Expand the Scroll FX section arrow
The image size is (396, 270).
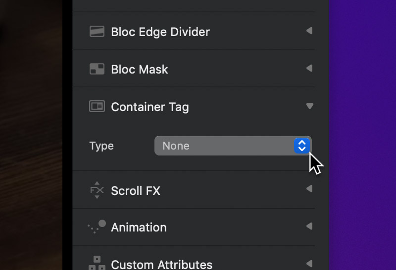[309, 189]
